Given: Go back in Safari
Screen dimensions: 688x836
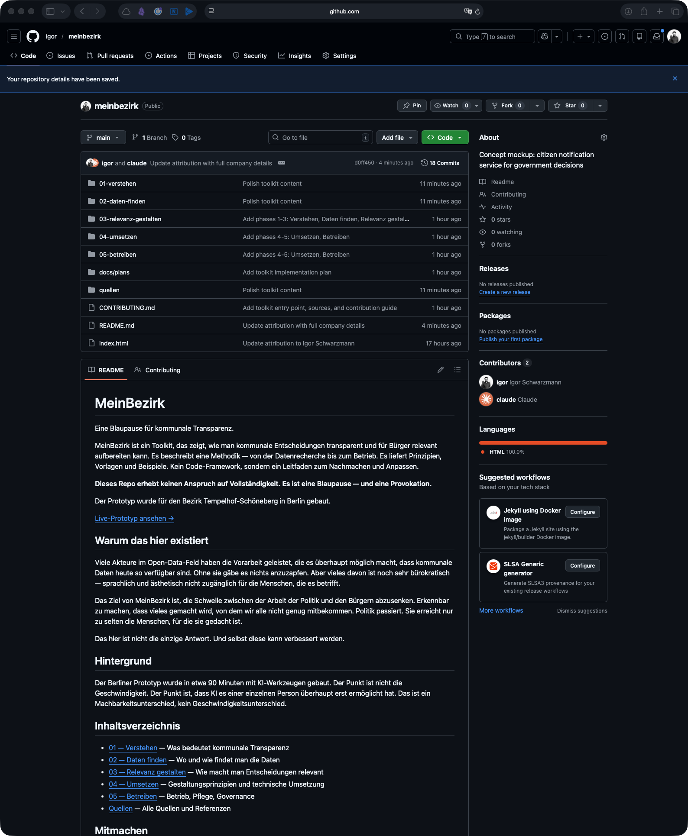Looking at the screenshot, I should (x=82, y=12).
